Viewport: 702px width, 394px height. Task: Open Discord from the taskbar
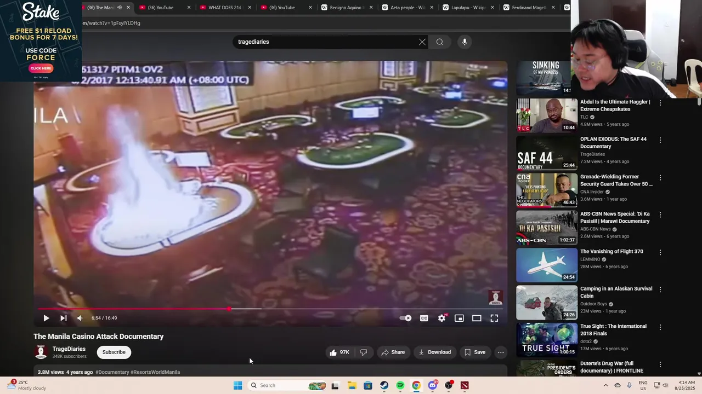[x=433, y=385]
